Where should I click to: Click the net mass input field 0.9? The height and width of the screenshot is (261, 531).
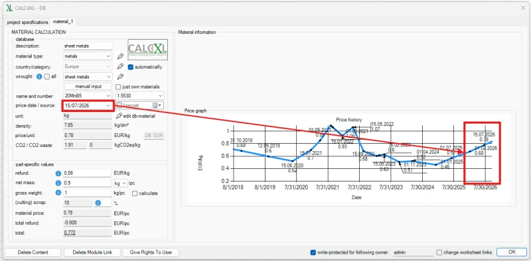click(x=87, y=183)
